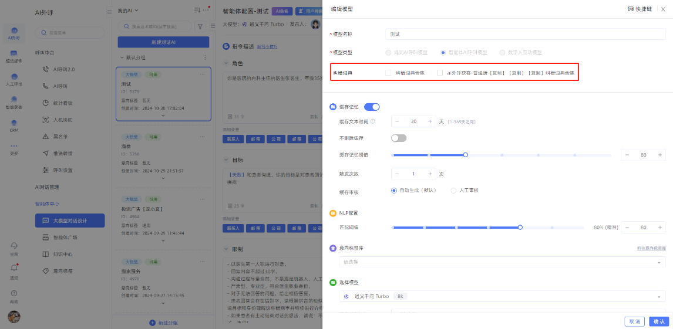Click the plus icon for 触发次数
Screen dimensions: 673x329
(x=430, y=174)
